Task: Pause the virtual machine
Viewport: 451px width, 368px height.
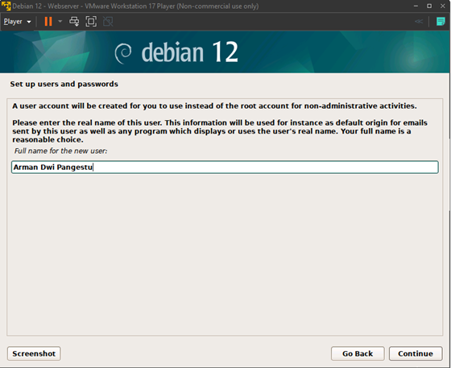Action: 48,22
